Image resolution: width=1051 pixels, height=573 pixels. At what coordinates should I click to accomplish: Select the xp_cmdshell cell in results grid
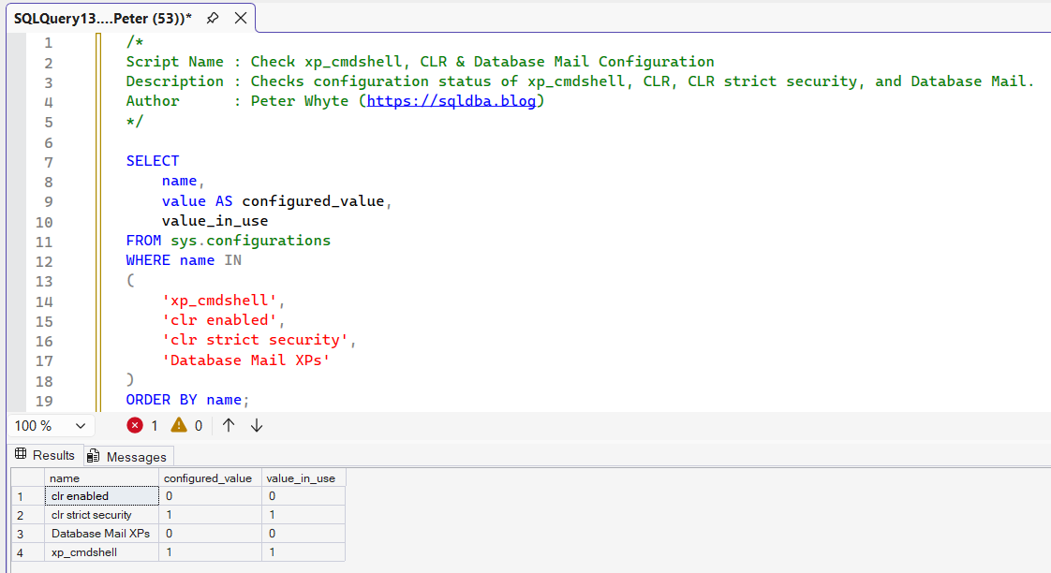click(101, 552)
